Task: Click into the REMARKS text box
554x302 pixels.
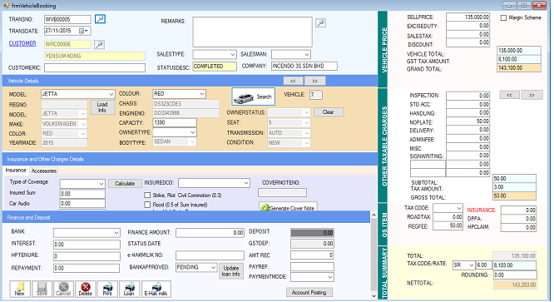Action: click(252, 32)
